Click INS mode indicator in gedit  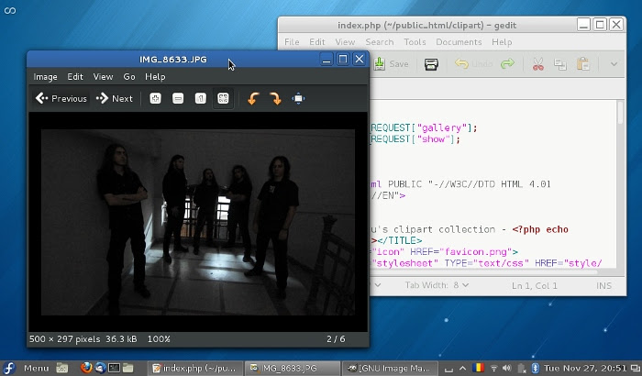pyautogui.click(x=603, y=285)
